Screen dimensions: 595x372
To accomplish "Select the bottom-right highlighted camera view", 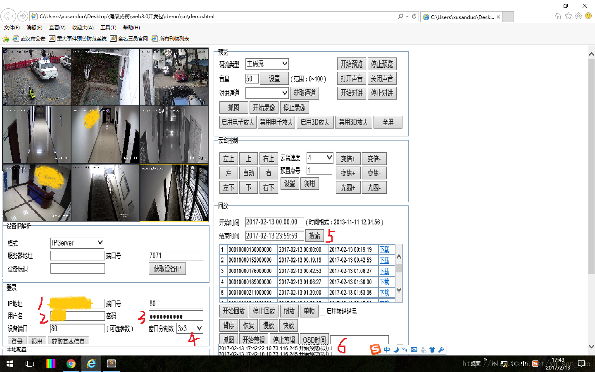I will (x=174, y=193).
